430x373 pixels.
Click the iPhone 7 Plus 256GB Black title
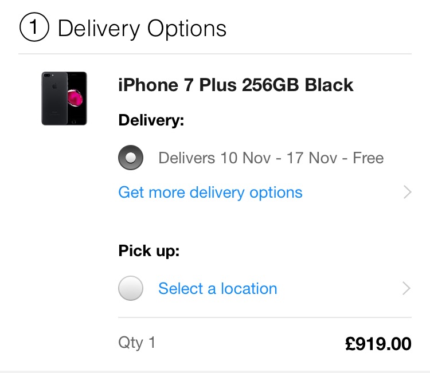point(236,85)
